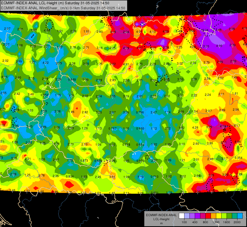Screen dimensions: 247x227
Task: Click the orange legend swatch
Action: 213,216
